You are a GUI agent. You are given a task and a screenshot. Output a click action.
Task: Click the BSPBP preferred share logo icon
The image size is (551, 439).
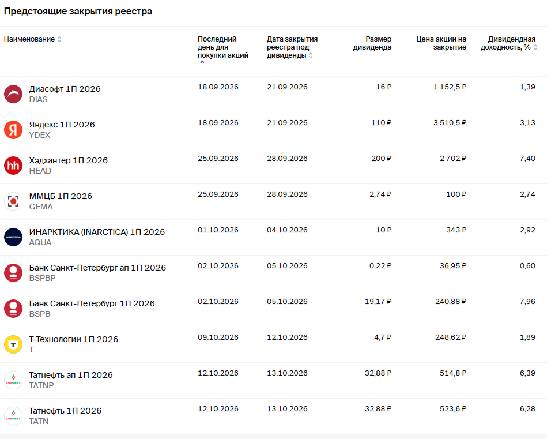click(13, 273)
